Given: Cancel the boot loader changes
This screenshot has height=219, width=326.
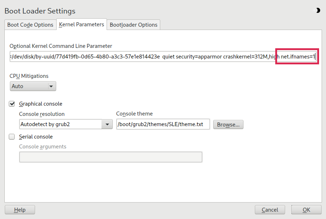Looking at the screenshot, I should click(270, 210).
